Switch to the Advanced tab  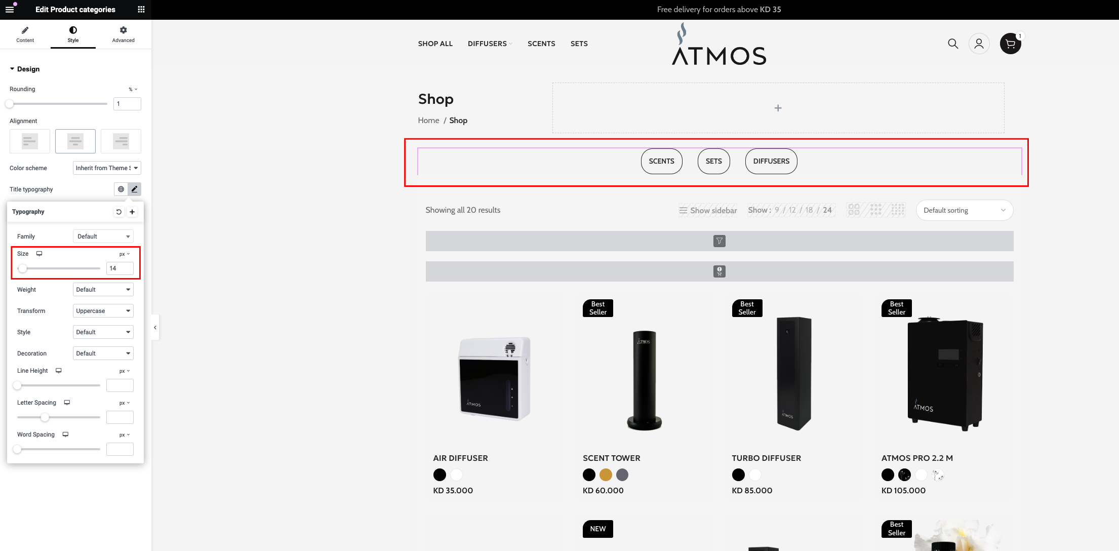click(x=123, y=34)
